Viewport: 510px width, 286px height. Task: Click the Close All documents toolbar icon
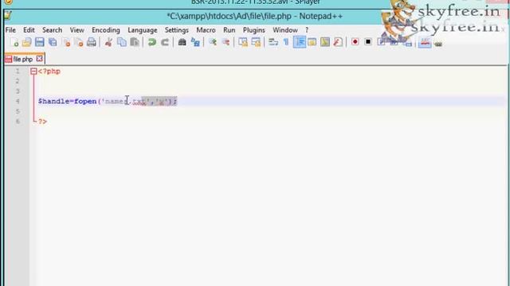(x=79, y=42)
